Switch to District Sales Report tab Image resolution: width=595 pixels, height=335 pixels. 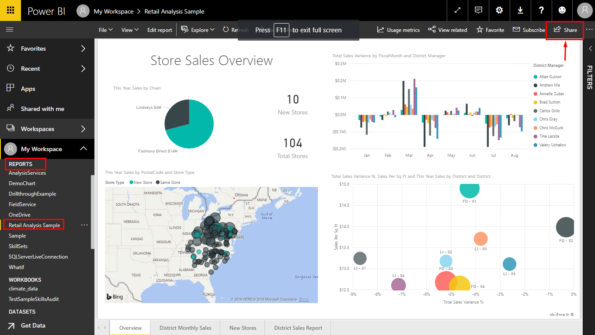coord(298,328)
